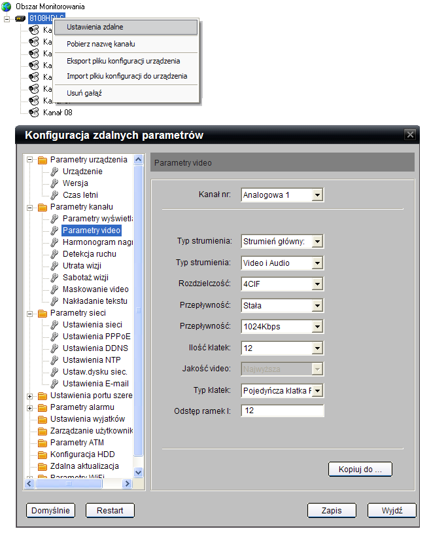Click the folder icon of Parametry sieci
The height and width of the screenshot is (535, 429).
point(43,313)
